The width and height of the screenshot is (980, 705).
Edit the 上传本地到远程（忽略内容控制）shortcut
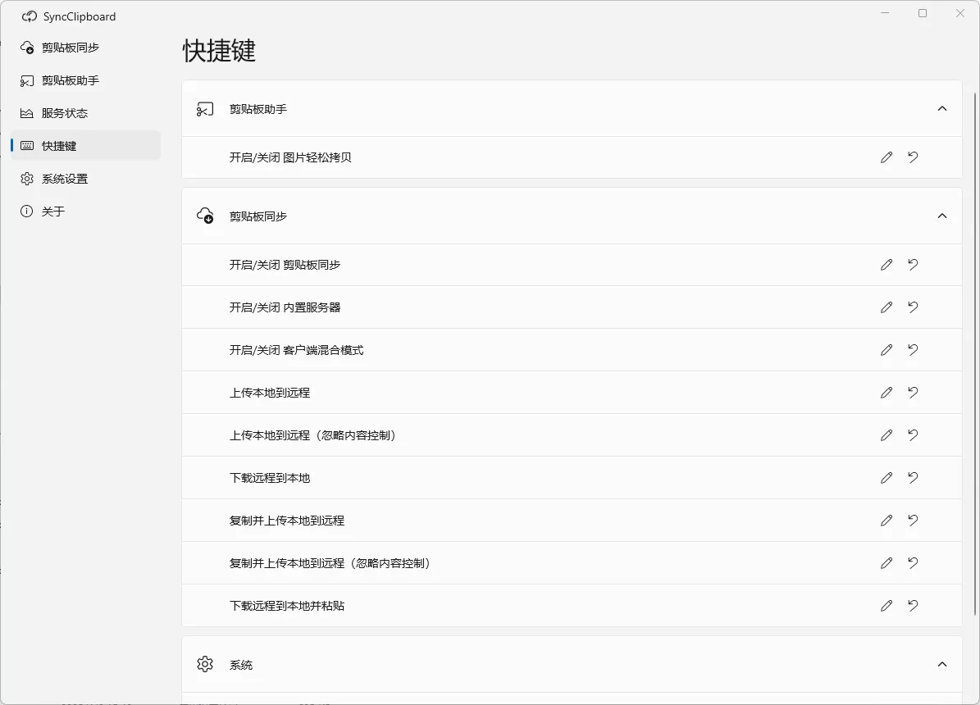886,435
